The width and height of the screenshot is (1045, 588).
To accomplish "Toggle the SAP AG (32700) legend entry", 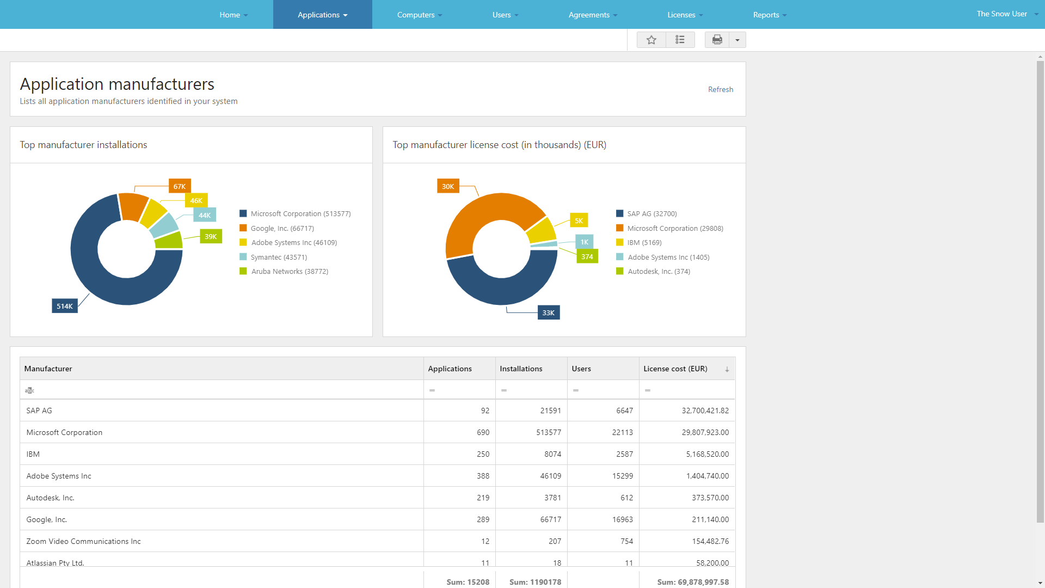I will tap(651, 214).
